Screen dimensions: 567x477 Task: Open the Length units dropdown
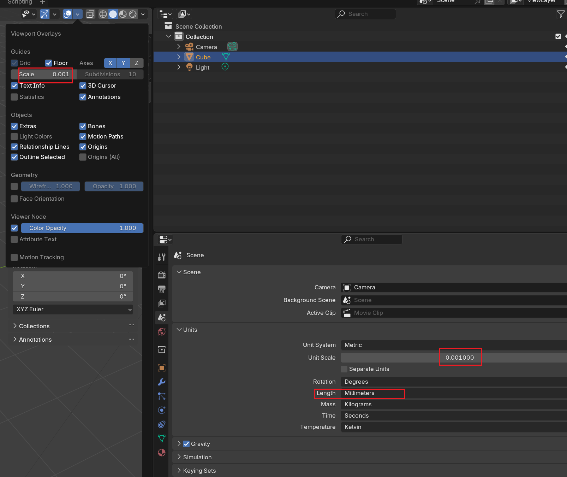pyautogui.click(x=454, y=393)
